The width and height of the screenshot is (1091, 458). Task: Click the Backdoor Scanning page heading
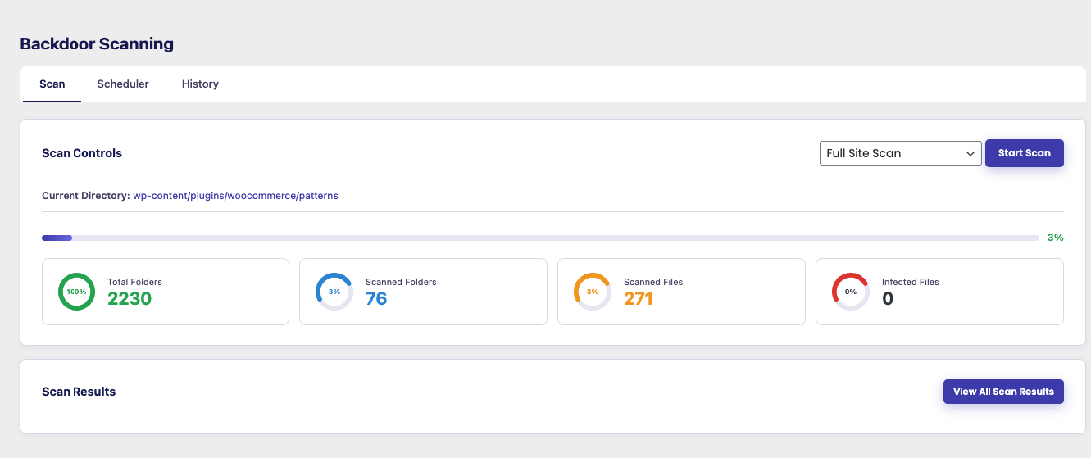[97, 44]
